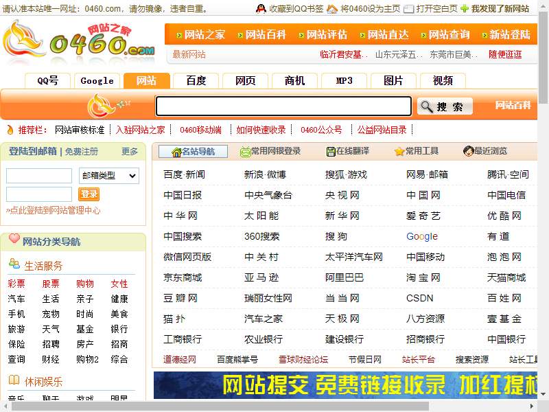
Task: Click the house icon beside 名站导航
Action: pyautogui.click(x=176, y=152)
